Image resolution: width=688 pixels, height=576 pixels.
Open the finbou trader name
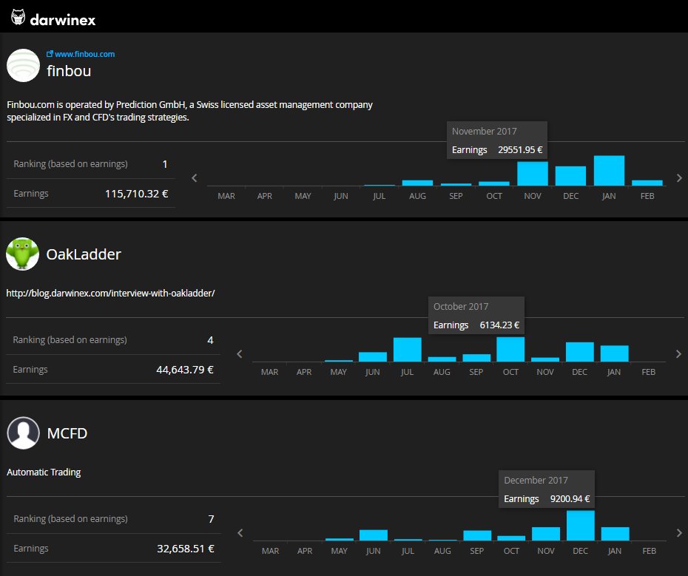69,71
